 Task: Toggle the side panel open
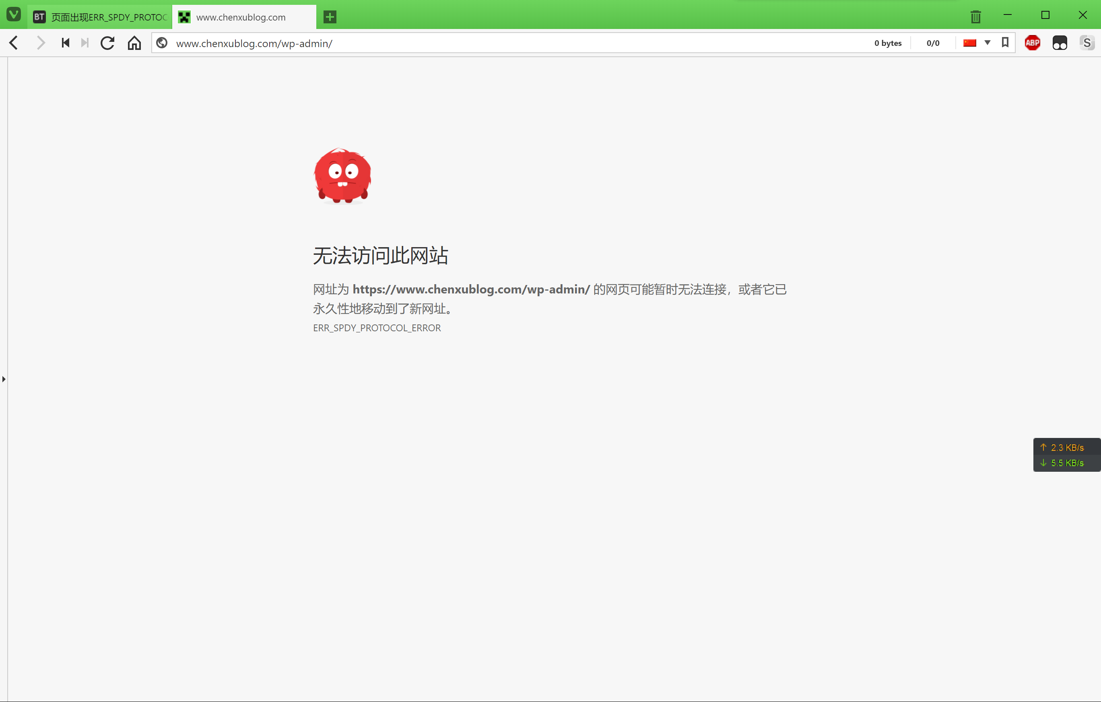4,378
